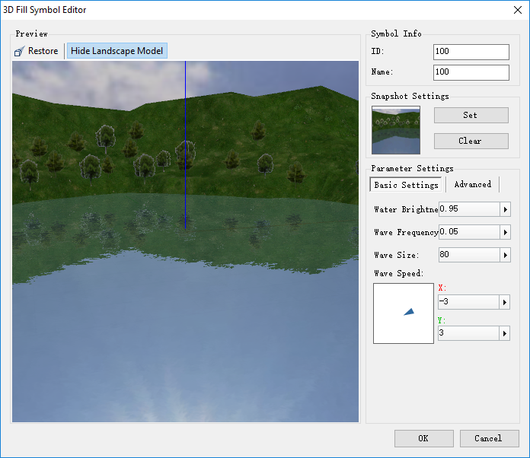
Task: Click the symbol ID input field
Action: 471,52
